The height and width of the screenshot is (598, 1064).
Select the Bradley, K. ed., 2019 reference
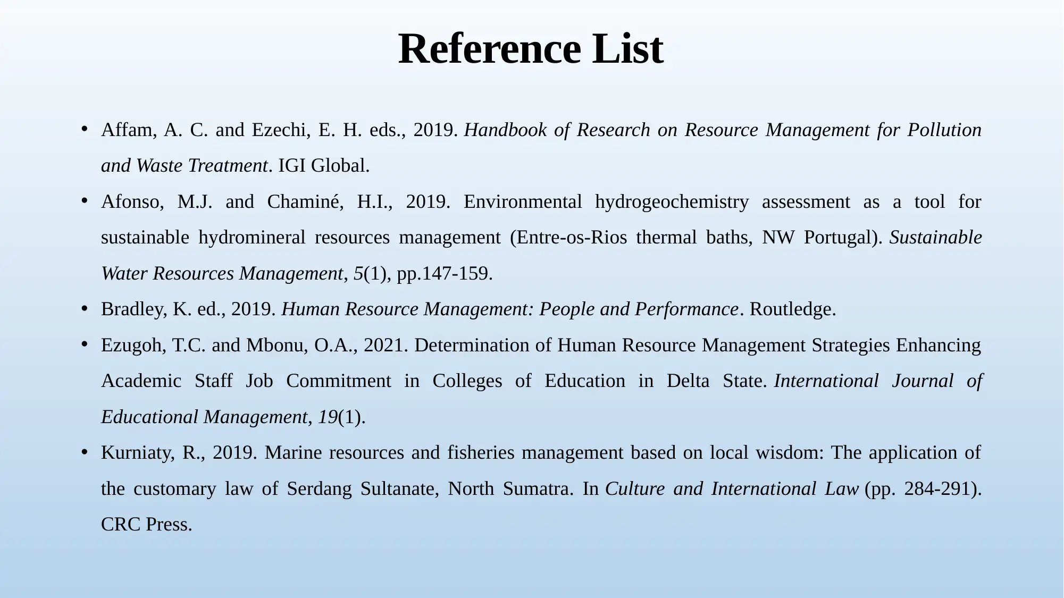468,309
